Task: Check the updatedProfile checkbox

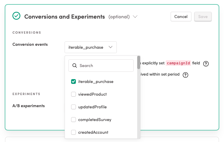Action: [73, 107]
